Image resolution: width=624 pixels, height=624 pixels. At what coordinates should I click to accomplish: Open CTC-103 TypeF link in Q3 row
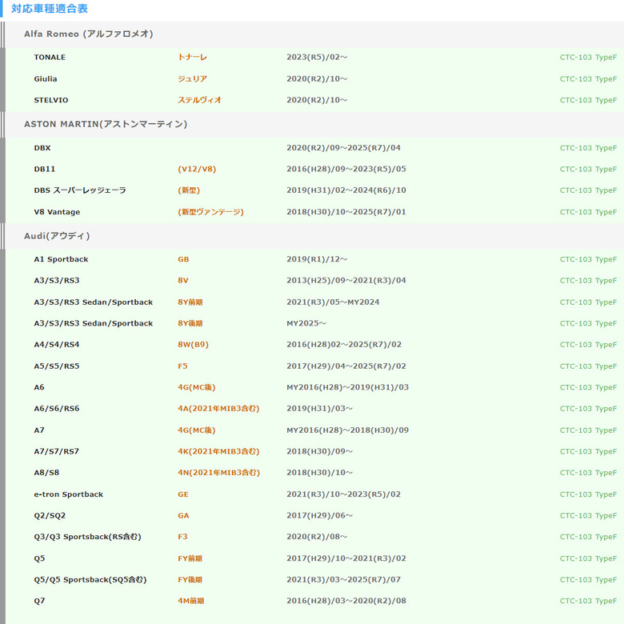click(588, 537)
